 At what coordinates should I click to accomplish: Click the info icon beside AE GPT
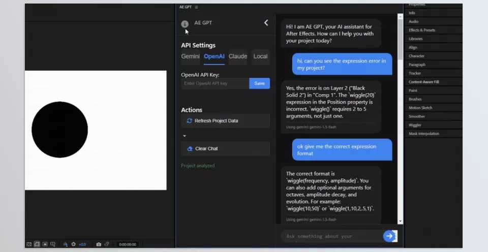(x=185, y=24)
